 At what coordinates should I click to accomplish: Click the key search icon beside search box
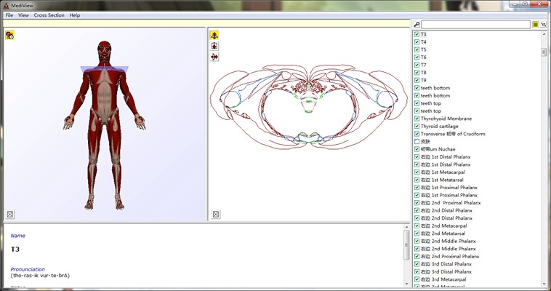point(417,24)
